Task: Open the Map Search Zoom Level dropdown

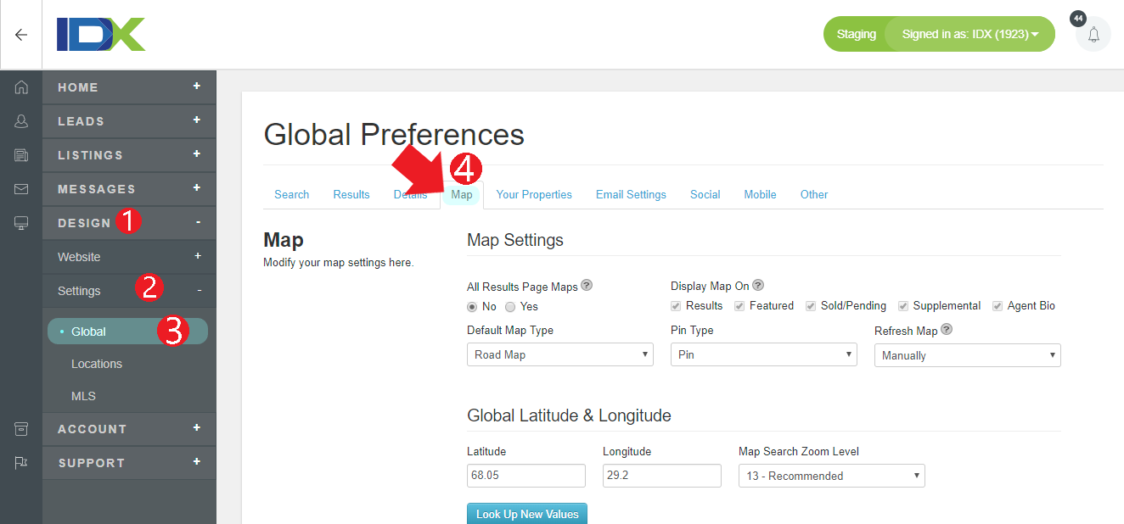Action: (832, 476)
